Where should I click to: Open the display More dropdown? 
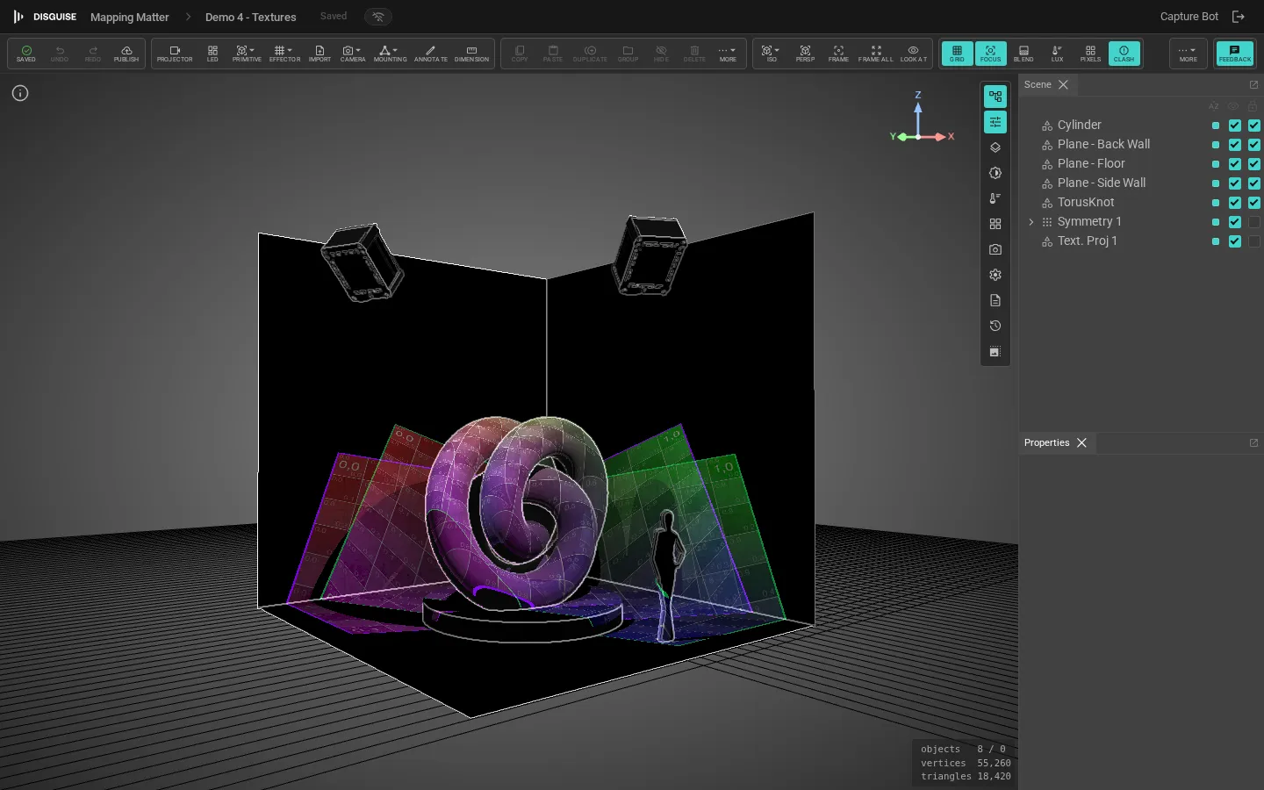(x=1188, y=54)
